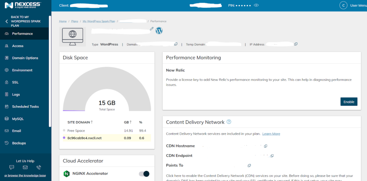Click the Logs document icon

point(6,94)
